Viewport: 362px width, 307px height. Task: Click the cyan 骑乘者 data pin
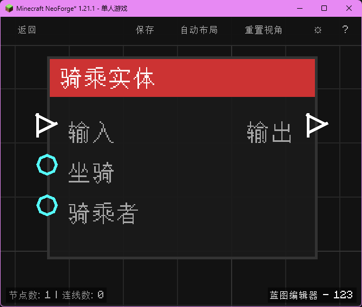47,205
